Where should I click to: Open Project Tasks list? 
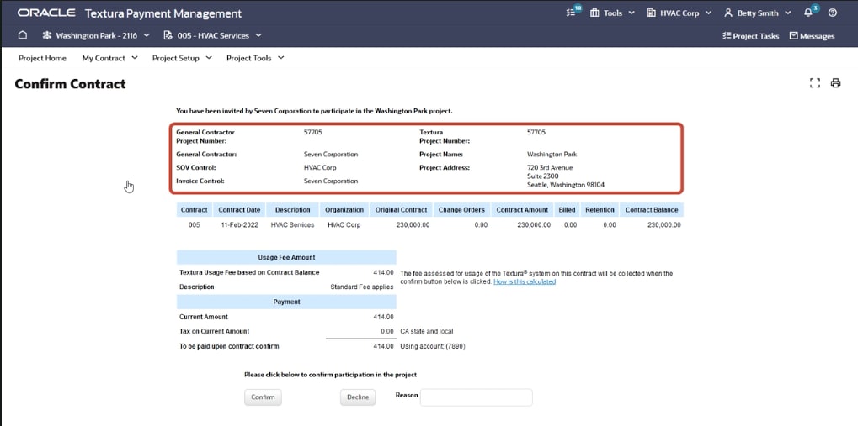750,36
